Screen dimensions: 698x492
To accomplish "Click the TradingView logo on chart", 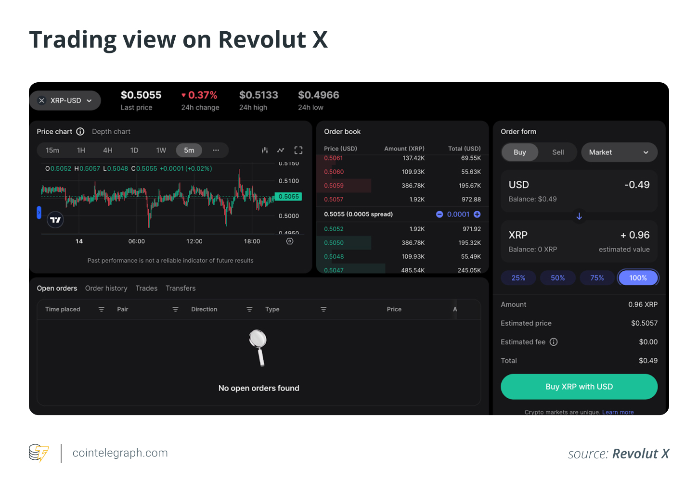I will tap(55, 220).
